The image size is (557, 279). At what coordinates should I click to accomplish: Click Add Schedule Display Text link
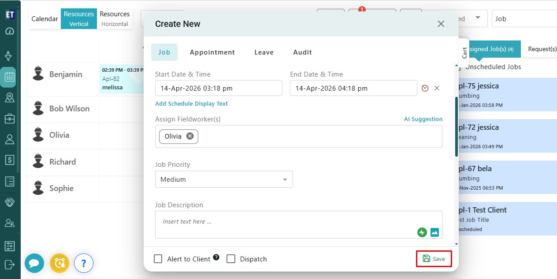click(x=191, y=104)
